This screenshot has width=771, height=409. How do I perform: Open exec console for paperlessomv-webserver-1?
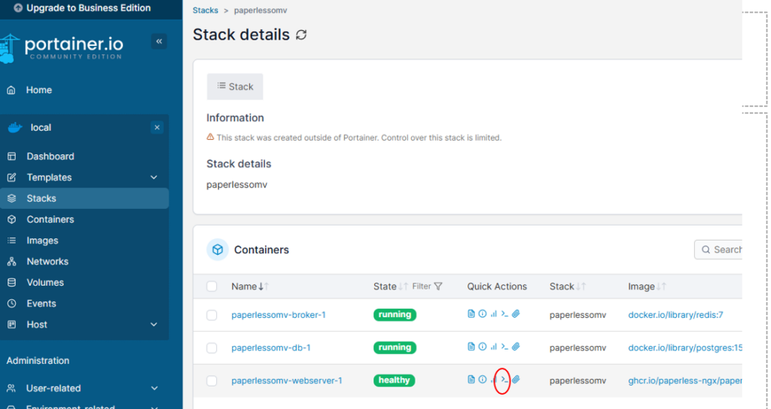504,380
